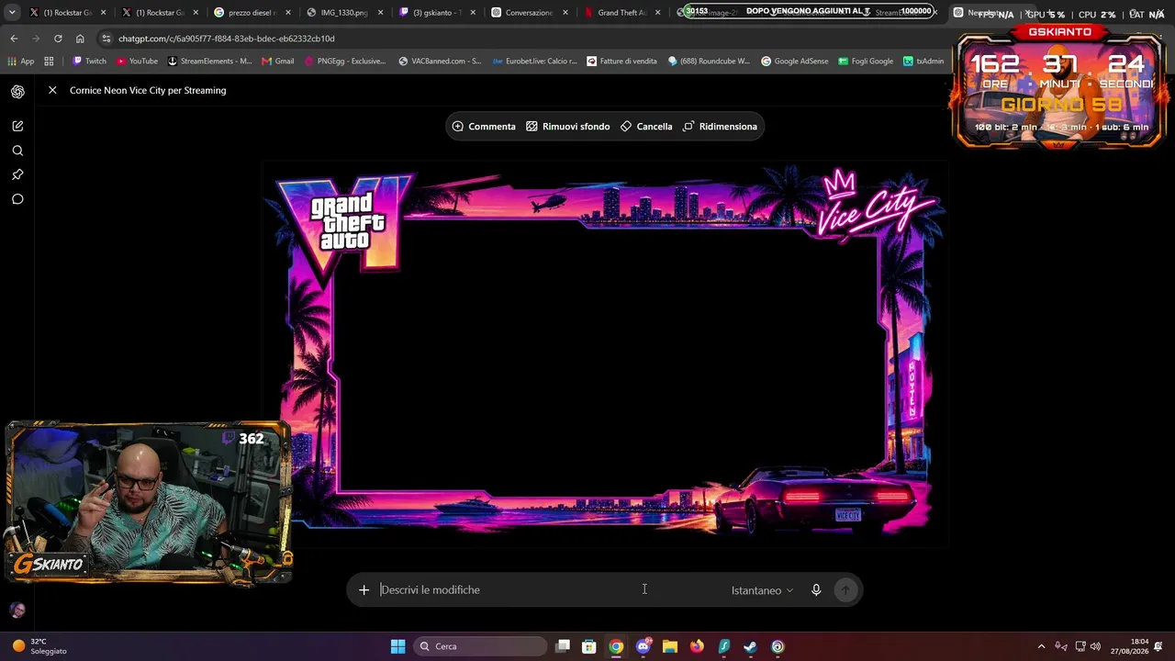Viewport: 1175px width, 661px height.
Task: Click Rimuovi sfondo to remove the background
Action: tap(567, 127)
